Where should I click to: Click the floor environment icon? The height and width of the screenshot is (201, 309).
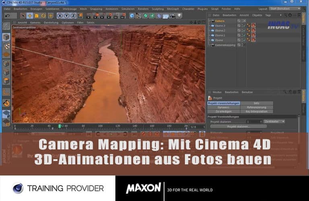[x=166, y=16]
